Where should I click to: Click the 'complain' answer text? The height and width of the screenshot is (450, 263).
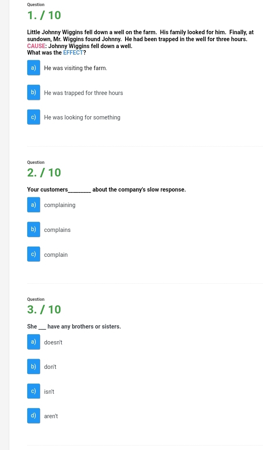pyautogui.click(x=56, y=255)
